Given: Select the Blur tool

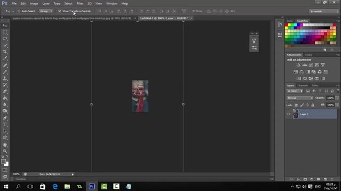Looking at the screenshot, I should pos(5,105).
